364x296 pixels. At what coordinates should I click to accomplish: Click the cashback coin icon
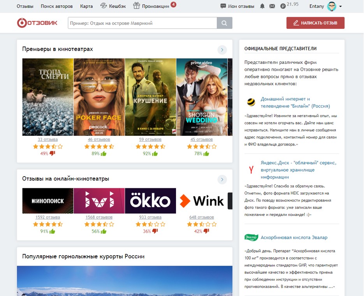[x=104, y=5]
